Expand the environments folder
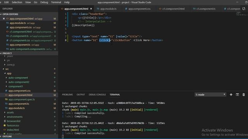The width and height of the screenshot is (248, 139). coord(5,117)
